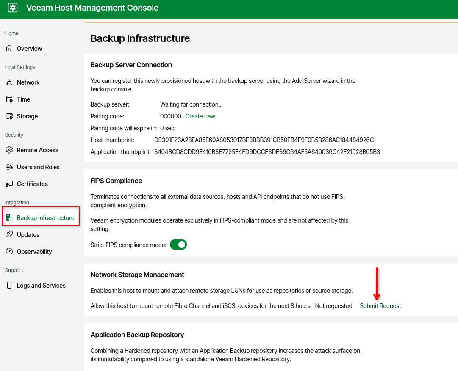Open the Overview page
Image resolution: width=458 pixels, height=371 pixels.
[x=29, y=48]
